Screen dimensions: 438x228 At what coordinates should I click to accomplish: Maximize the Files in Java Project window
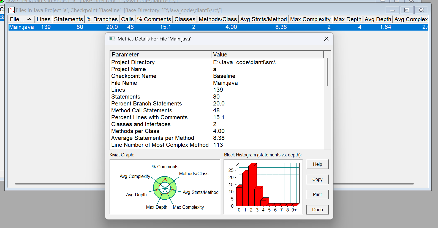[407, 10]
